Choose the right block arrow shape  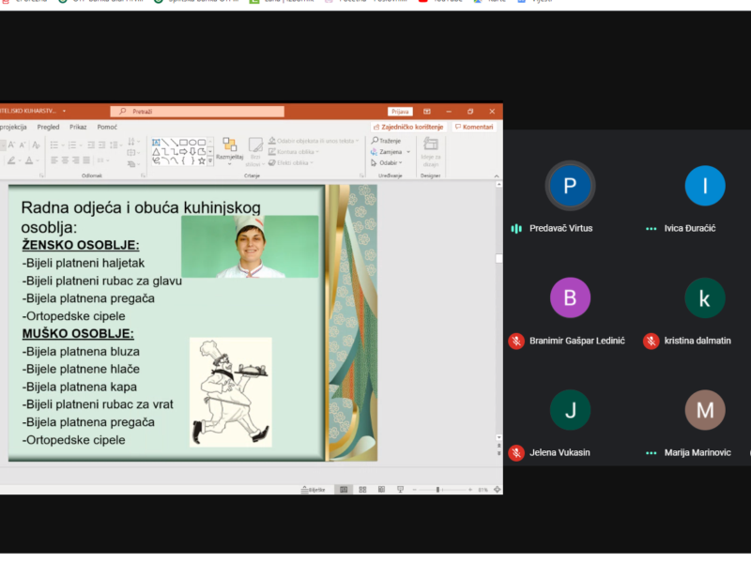click(183, 151)
